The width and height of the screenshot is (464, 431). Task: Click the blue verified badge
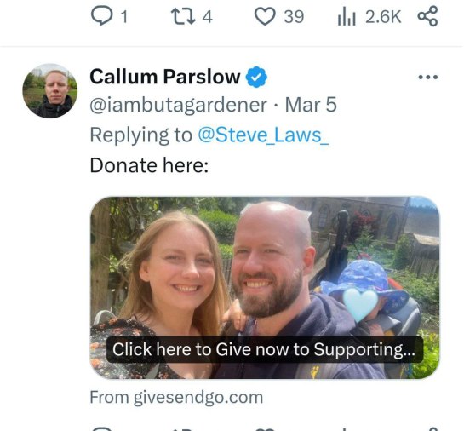pos(256,77)
